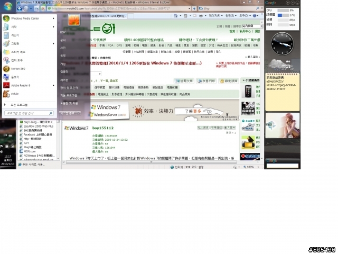The image size is (338, 254).
Task: Expand Windows Media Center jump list arrow
Action: click(x=53, y=19)
